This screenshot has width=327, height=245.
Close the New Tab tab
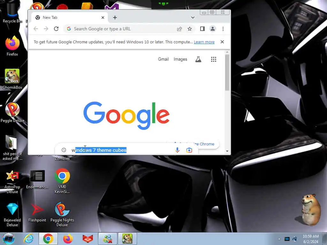pos(103,18)
